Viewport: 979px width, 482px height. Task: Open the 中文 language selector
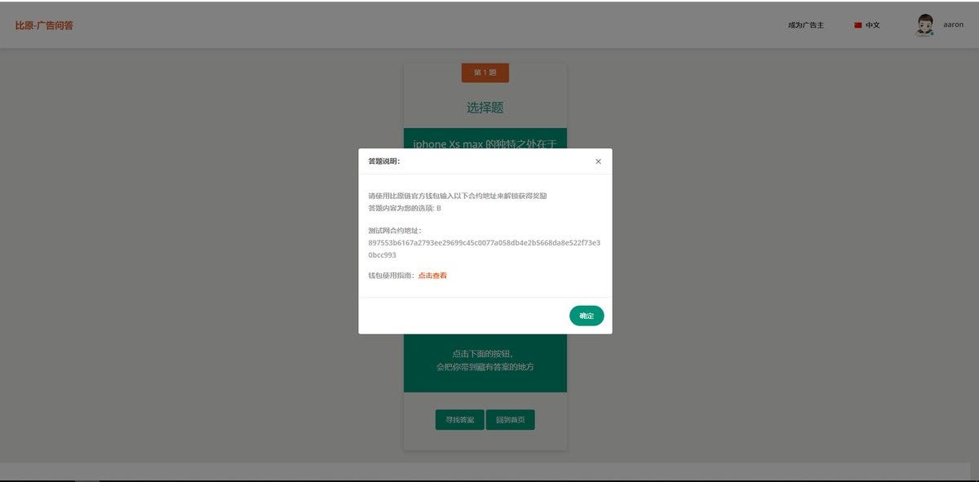867,25
